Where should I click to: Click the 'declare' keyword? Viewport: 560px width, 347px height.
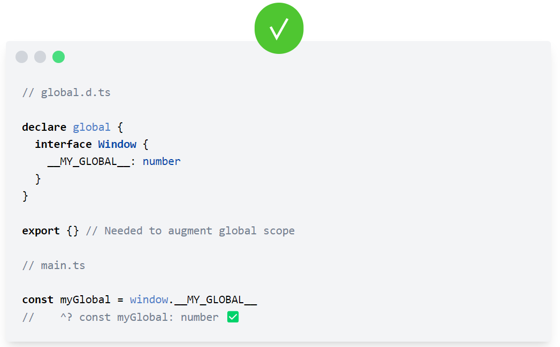click(44, 127)
